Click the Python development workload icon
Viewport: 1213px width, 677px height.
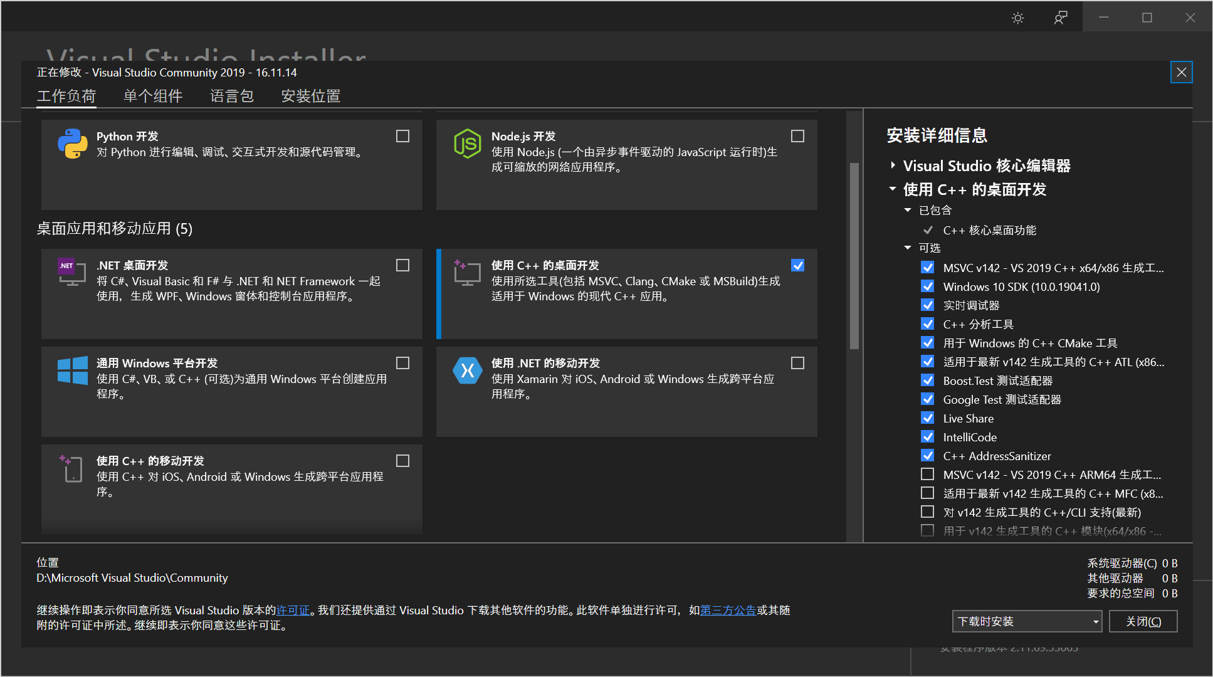click(x=73, y=144)
